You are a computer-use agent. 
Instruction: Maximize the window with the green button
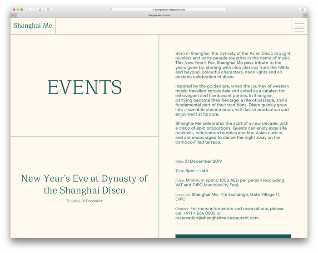21,10
